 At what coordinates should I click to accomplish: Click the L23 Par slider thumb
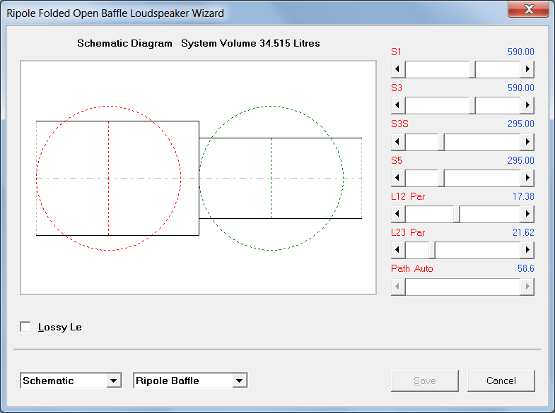432,250
